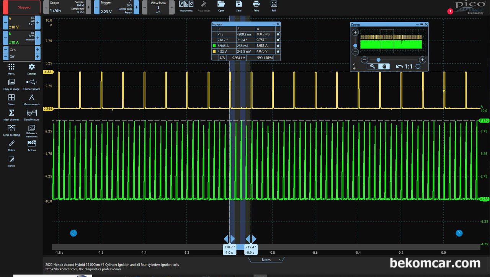Viewport: 490px width, 277px height.
Task: Open a saved waveform file
Action: (221, 6)
